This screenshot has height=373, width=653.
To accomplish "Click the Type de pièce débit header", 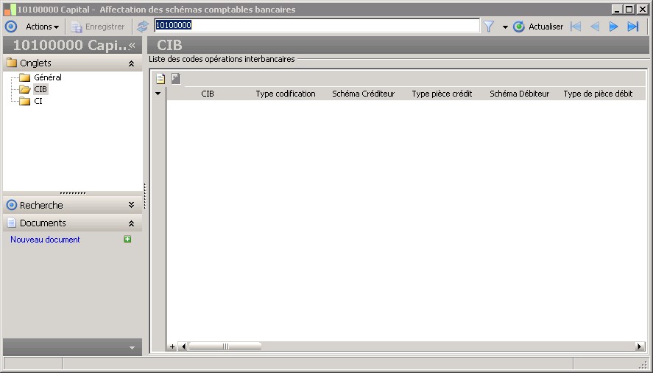I will (x=598, y=94).
